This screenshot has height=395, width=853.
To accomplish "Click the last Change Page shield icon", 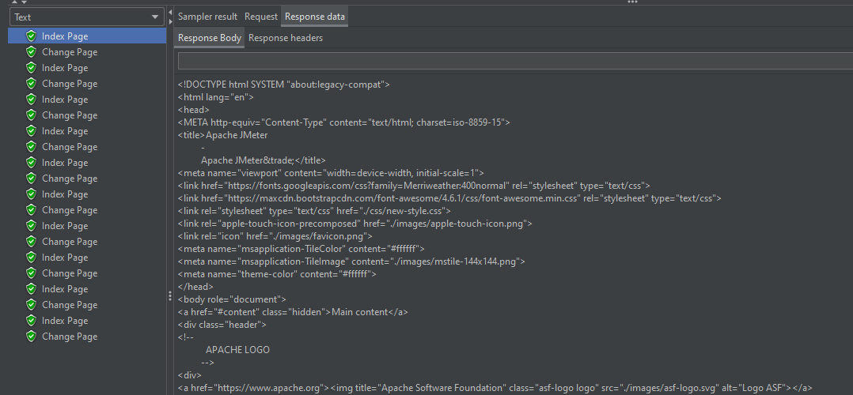I will 31,337.
